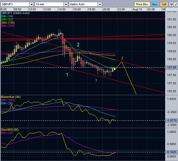Click the Heikin-Ashi chart style field
This screenshot has width=178, height=161.
click(x=83, y=4)
